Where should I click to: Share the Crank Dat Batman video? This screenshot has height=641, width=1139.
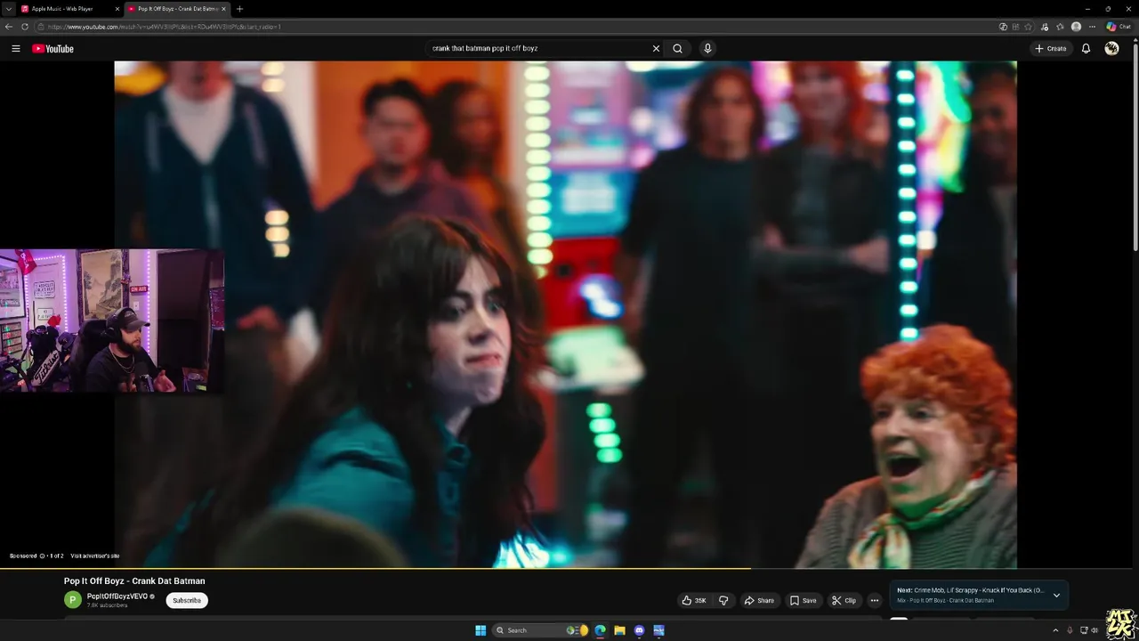click(x=759, y=600)
